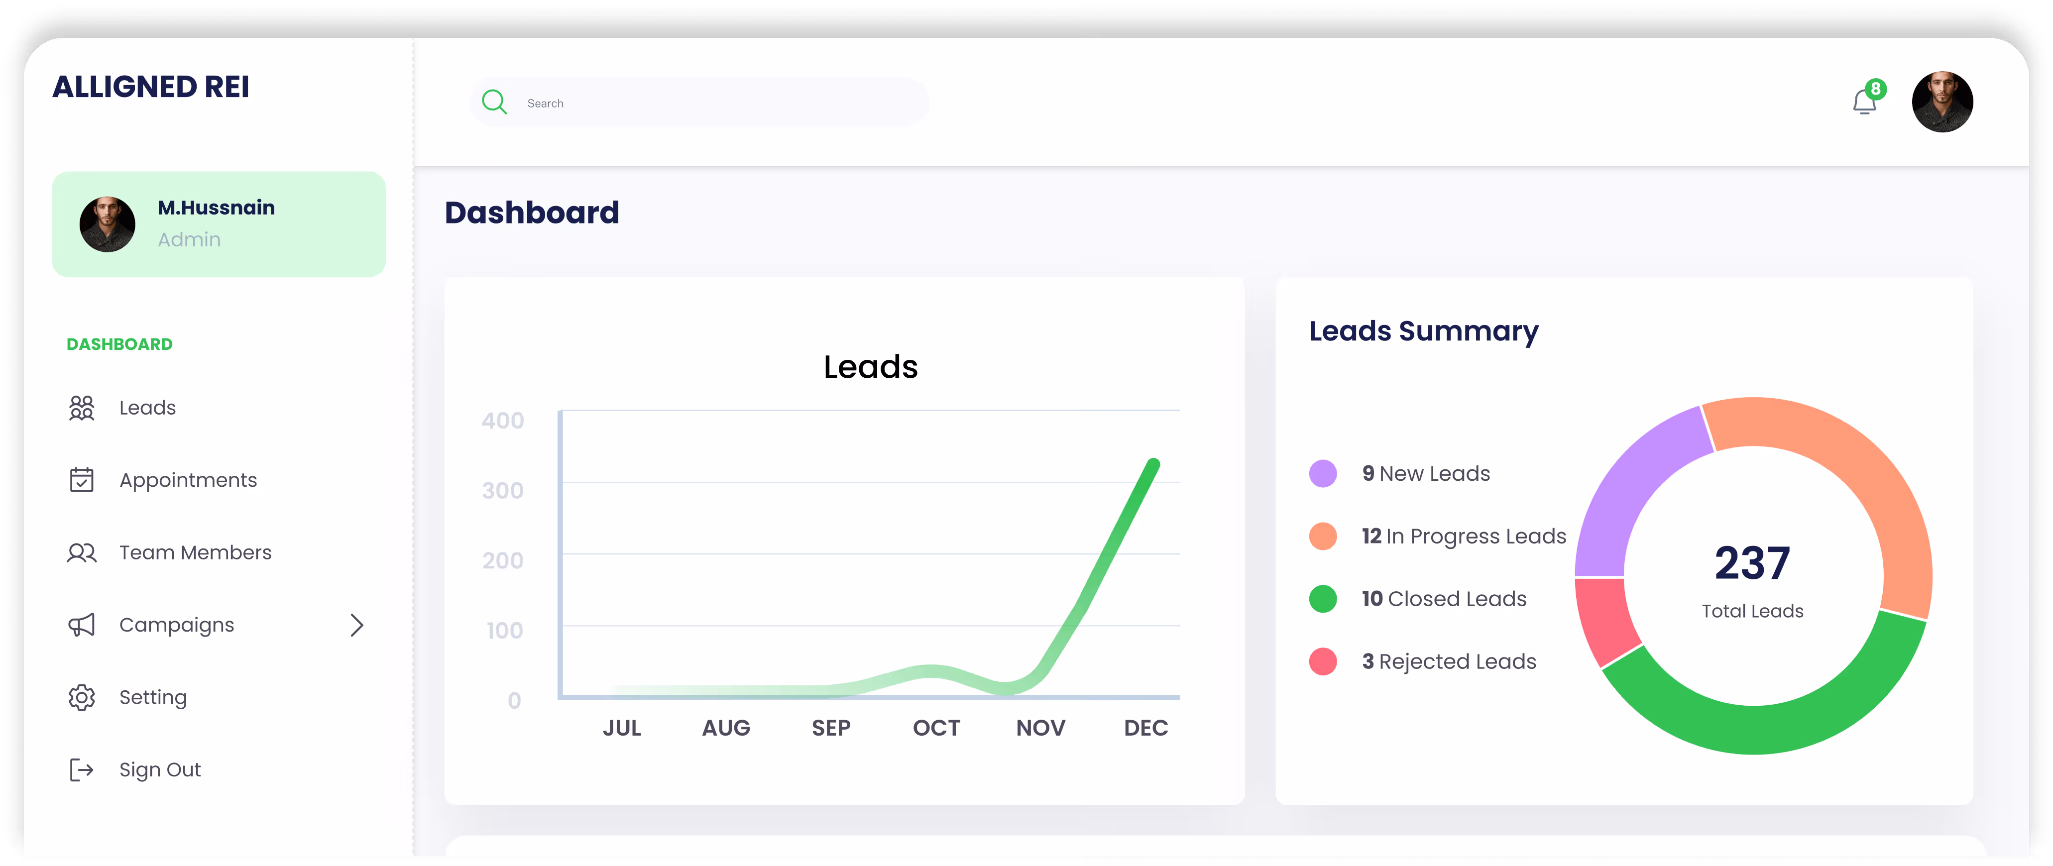Expand the Campaigns submenu chevron
The image size is (2053, 866).
[x=356, y=626]
